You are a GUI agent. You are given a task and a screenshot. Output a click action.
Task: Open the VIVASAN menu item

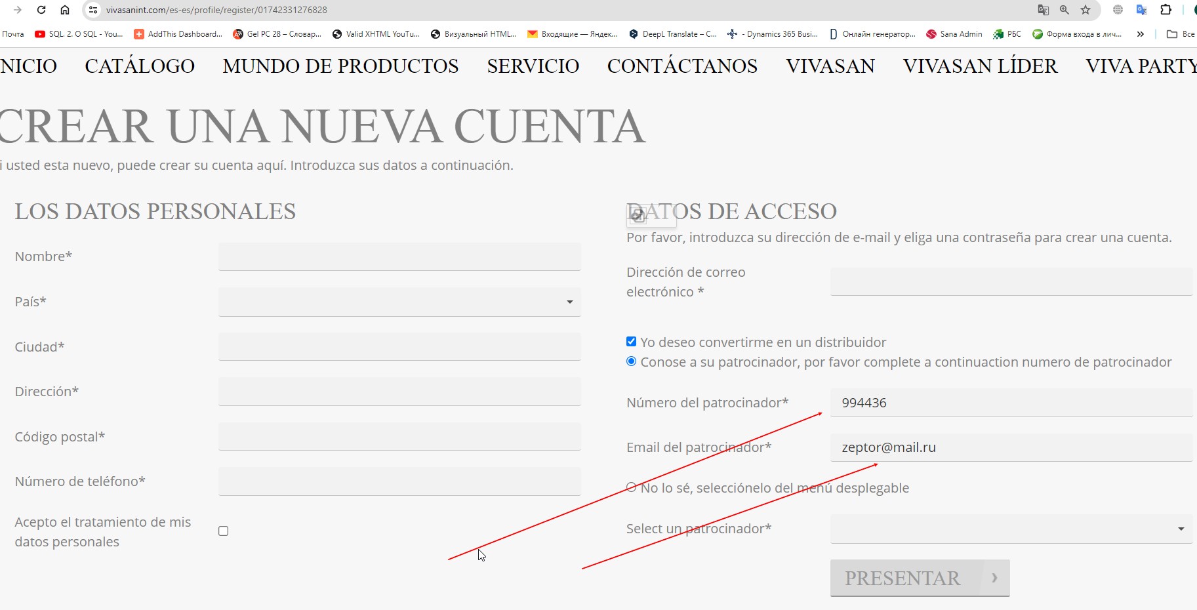click(x=830, y=66)
